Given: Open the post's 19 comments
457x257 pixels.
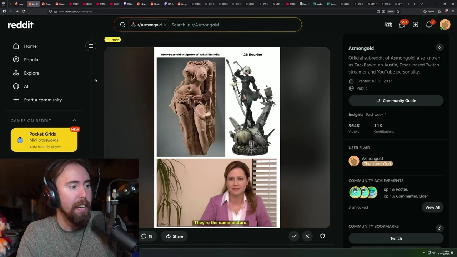Looking at the screenshot, I should pos(147,236).
